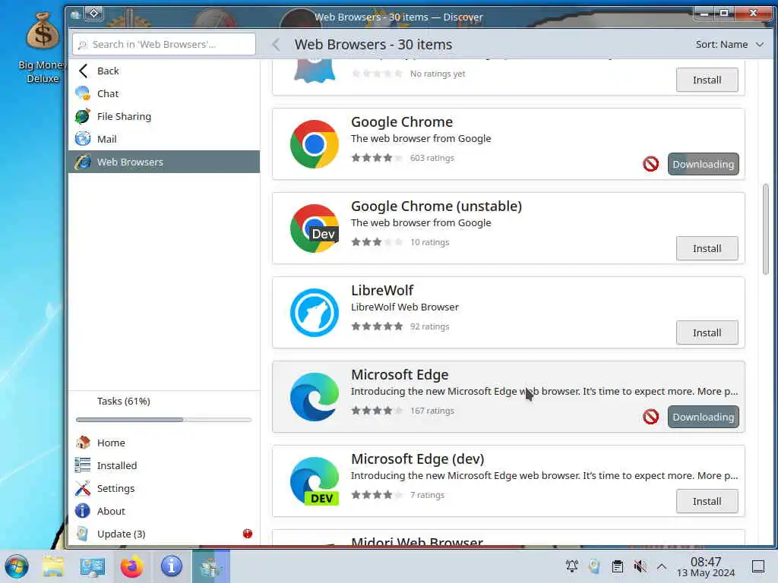The height and width of the screenshot is (583, 778).
Task: Click the info center taskbar icon
Action: pyautogui.click(x=171, y=566)
